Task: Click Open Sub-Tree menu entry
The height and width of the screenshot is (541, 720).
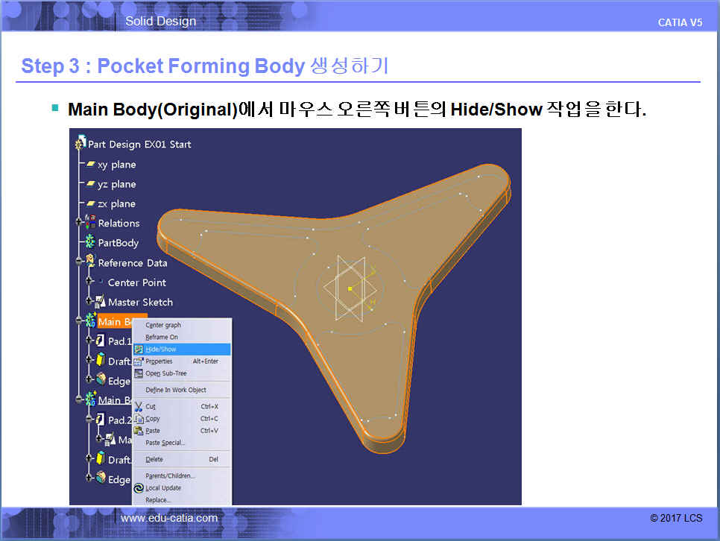Action: pos(166,373)
